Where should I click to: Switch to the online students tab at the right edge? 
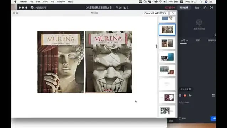pos(212,41)
